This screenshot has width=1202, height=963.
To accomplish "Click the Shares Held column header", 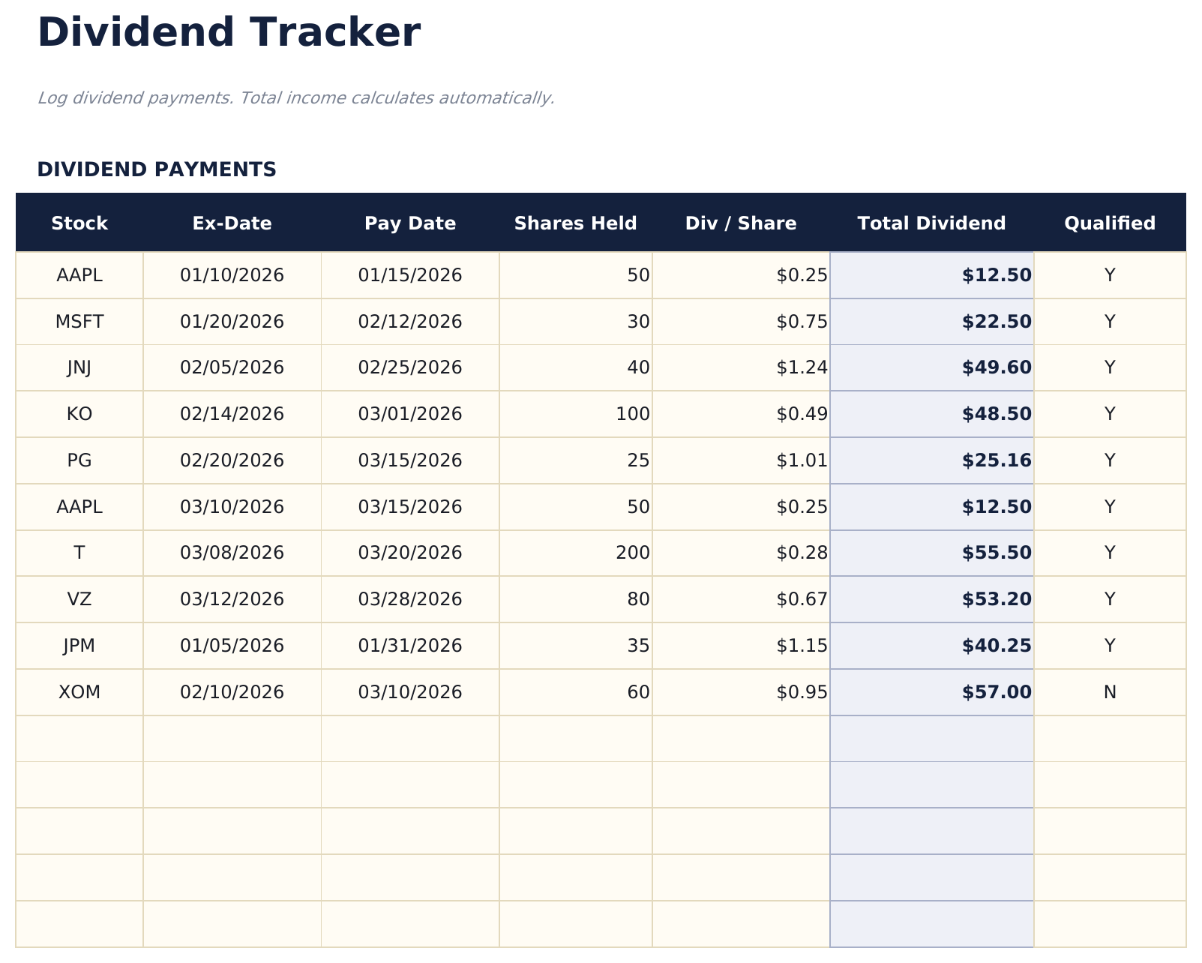I will (x=575, y=223).
